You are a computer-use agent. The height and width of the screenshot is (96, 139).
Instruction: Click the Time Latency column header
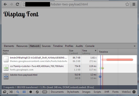pyautogui.click(x=89, y=52)
